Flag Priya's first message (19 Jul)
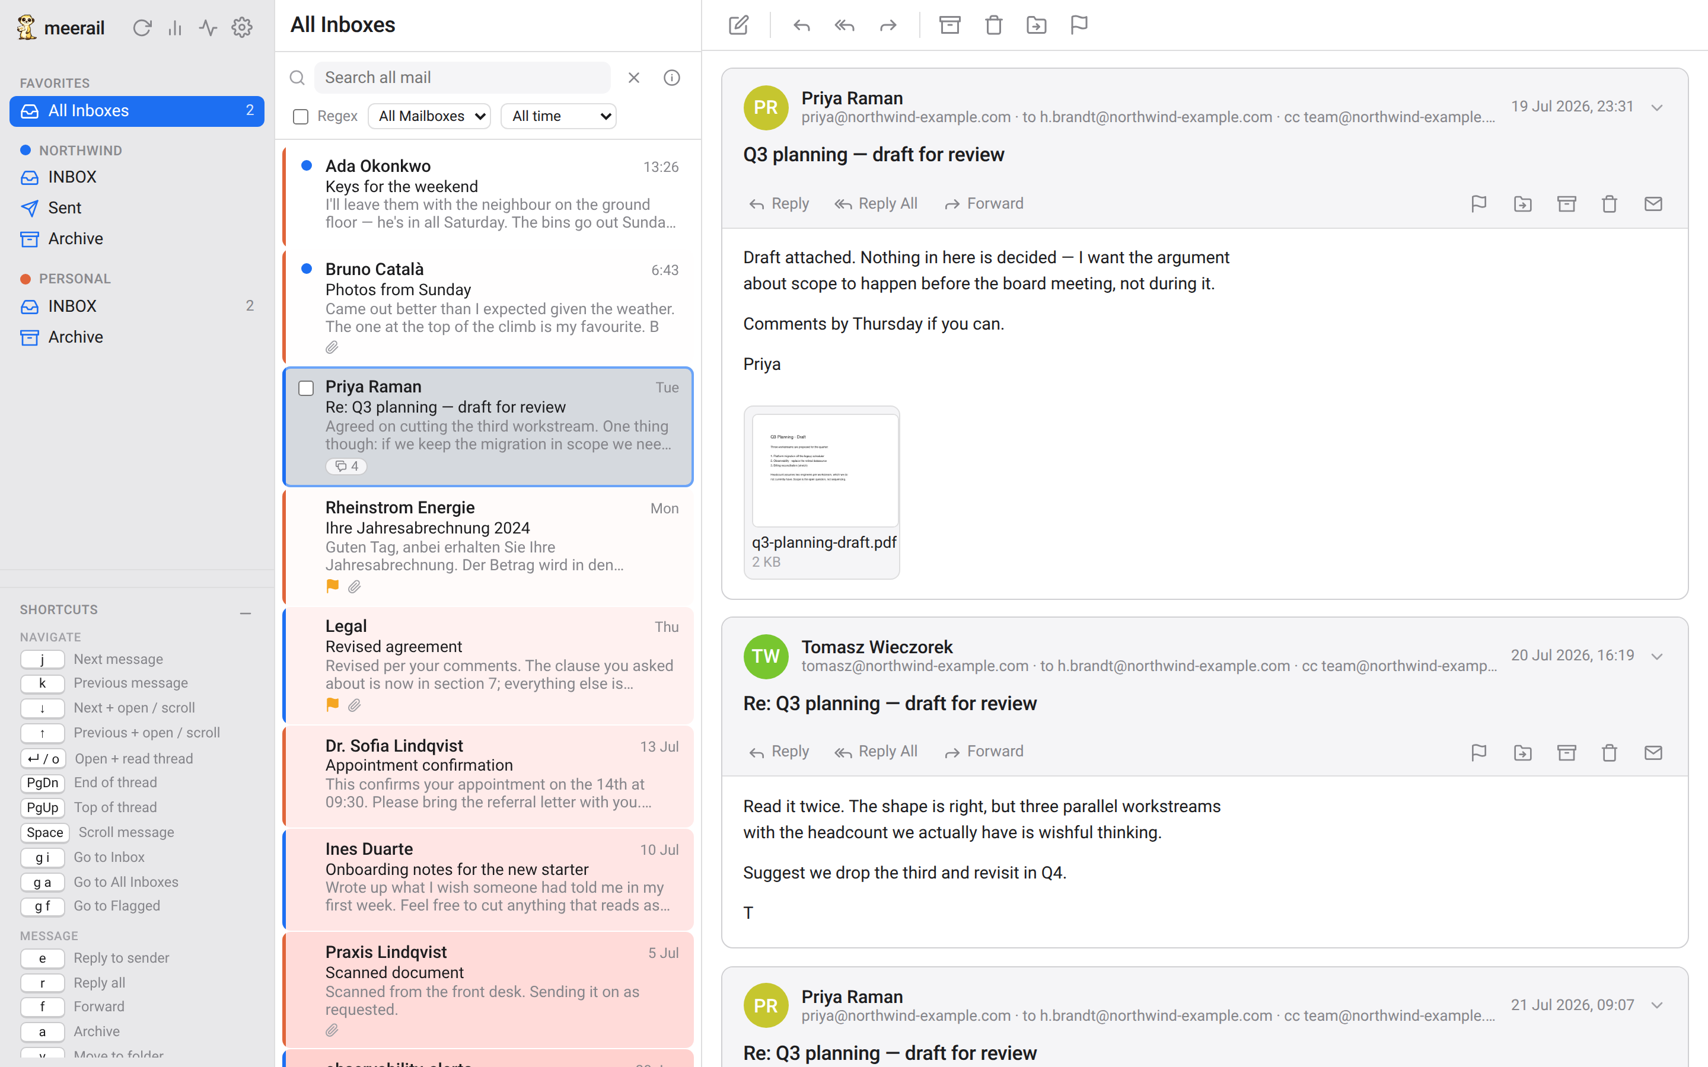1708x1067 pixels. [x=1478, y=204]
